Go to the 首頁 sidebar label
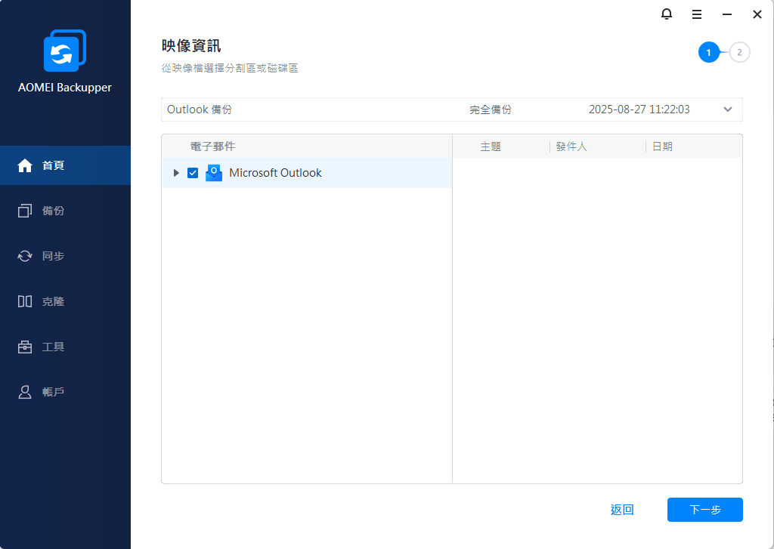Image resolution: width=774 pixels, height=549 pixels. click(x=54, y=165)
